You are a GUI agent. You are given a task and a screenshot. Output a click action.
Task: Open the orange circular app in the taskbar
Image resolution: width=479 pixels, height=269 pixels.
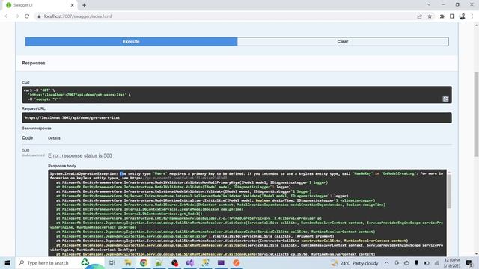[x=237, y=262]
